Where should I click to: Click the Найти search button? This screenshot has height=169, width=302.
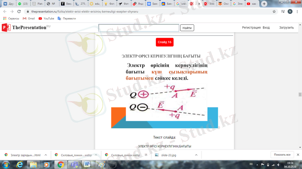point(187,28)
